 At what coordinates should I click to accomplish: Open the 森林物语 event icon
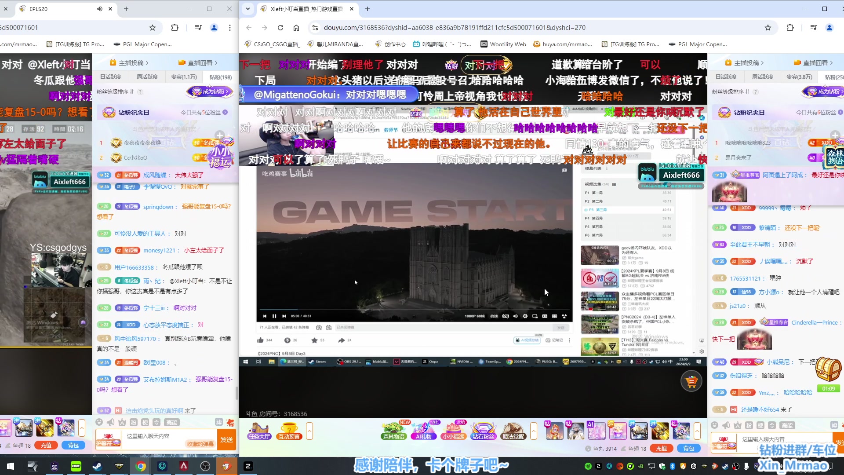394,431
